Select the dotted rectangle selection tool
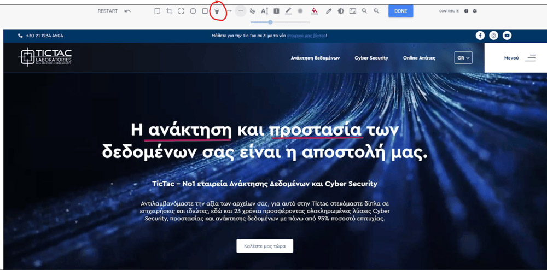 tap(158, 11)
